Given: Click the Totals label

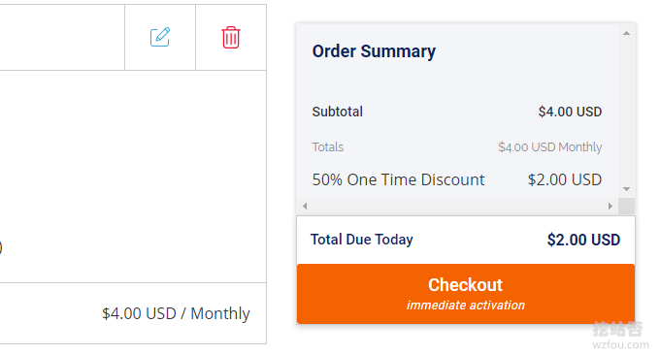Looking at the screenshot, I should (x=327, y=146).
